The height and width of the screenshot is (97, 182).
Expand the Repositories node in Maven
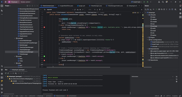(147, 60)
